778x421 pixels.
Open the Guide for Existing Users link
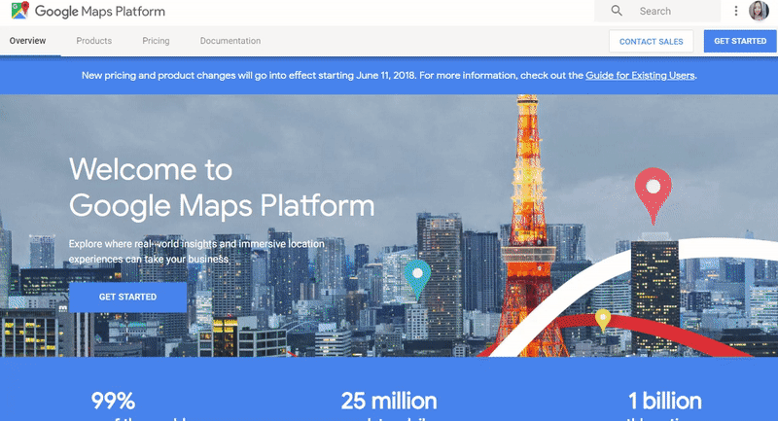pyautogui.click(x=640, y=75)
